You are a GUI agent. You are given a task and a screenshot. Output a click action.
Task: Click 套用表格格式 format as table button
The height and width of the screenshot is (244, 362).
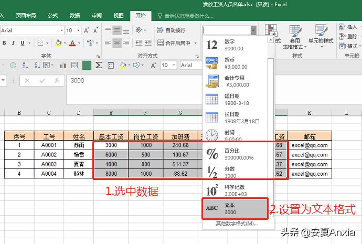pyautogui.click(x=295, y=37)
